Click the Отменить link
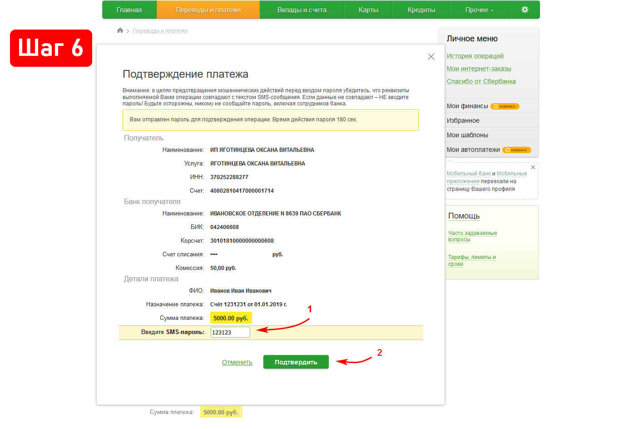Screen dimensions: 643x429 (x=237, y=362)
